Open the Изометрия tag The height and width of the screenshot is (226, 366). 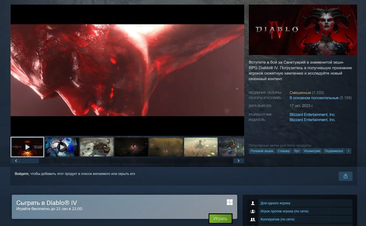[x=312, y=151]
